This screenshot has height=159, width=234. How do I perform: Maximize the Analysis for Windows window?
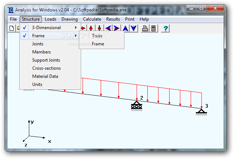(201, 8)
